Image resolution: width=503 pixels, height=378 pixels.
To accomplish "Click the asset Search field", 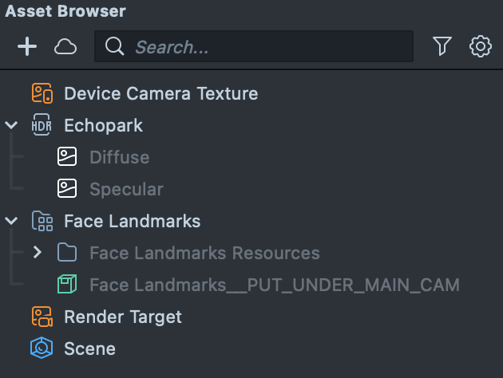I will 263,47.
